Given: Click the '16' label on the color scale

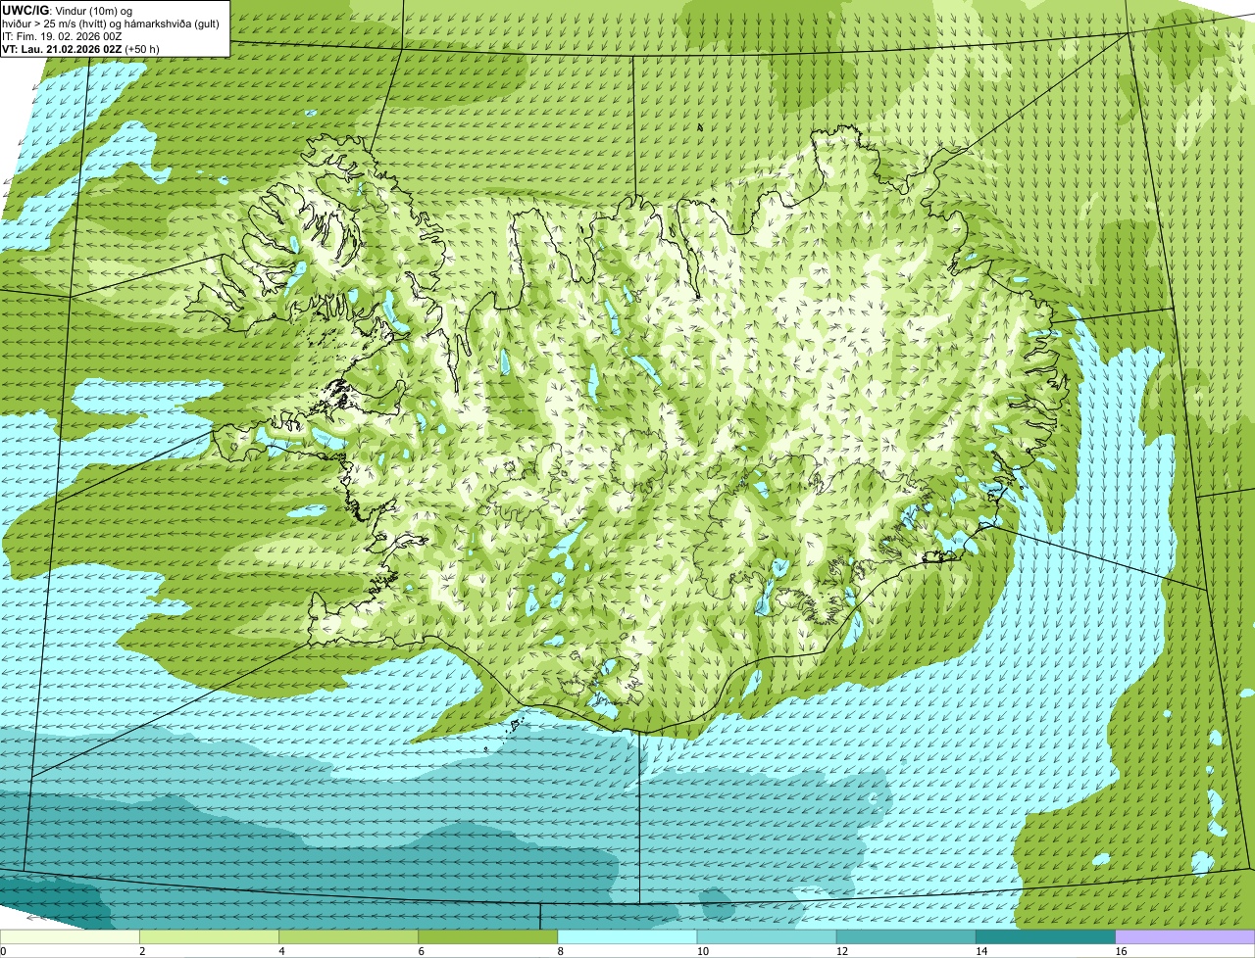Looking at the screenshot, I should click(x=1120, y=951).
